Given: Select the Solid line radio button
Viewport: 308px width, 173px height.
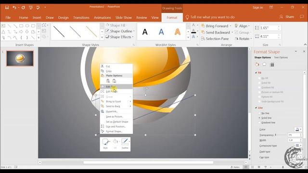Looking at the screenshot, I should pos(259,118).
